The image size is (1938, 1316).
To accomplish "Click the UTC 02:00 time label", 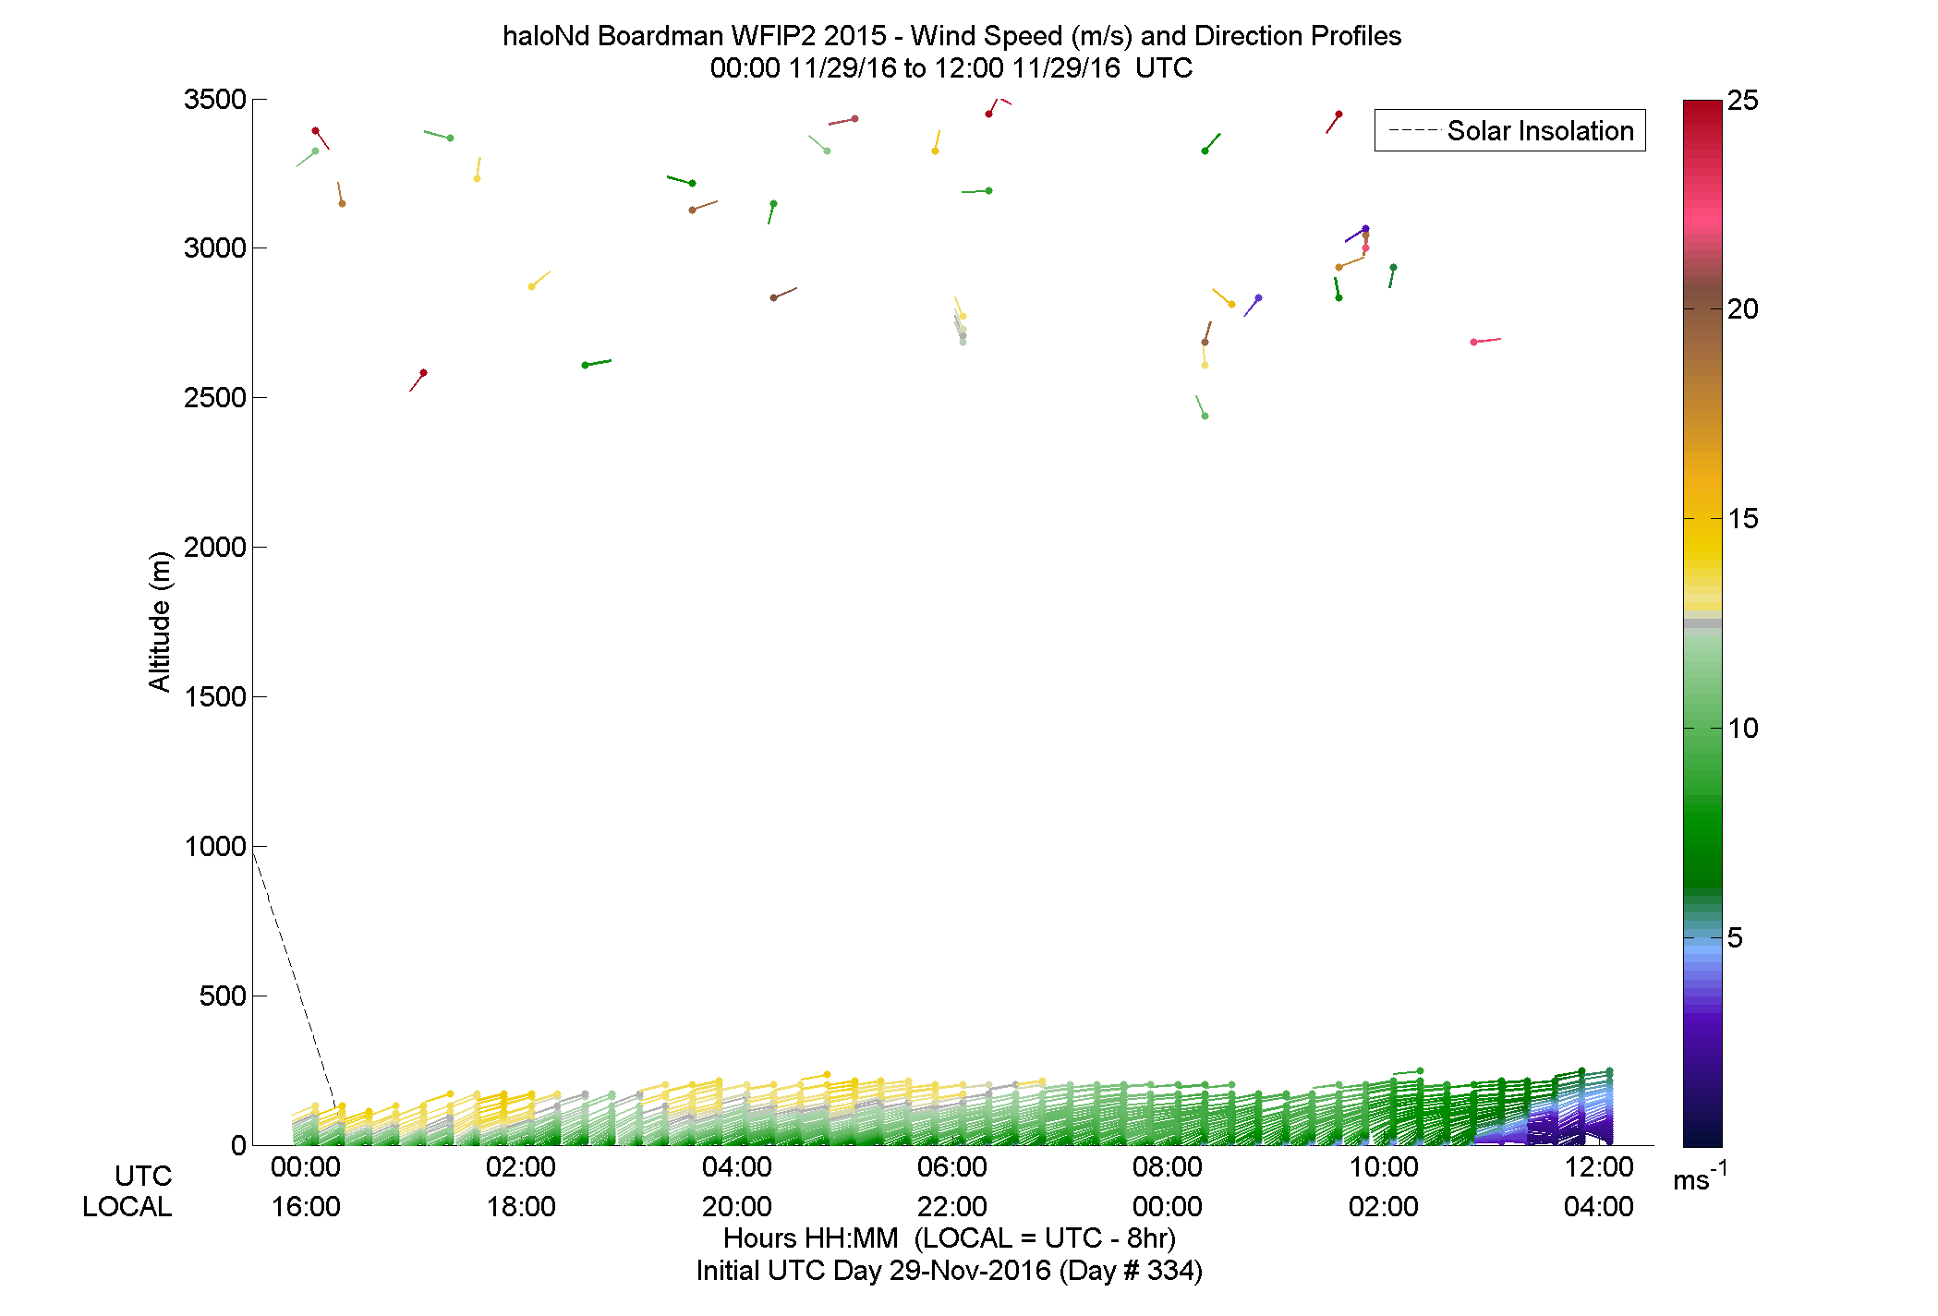I will pyautogui.click(x=521, y=1167).
